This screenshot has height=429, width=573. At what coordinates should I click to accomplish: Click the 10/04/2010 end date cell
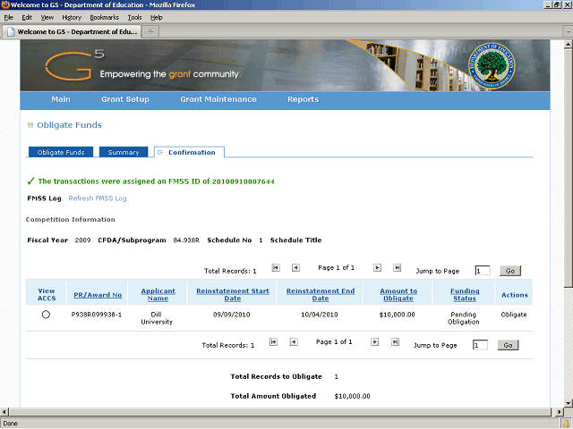click(320, 315)
